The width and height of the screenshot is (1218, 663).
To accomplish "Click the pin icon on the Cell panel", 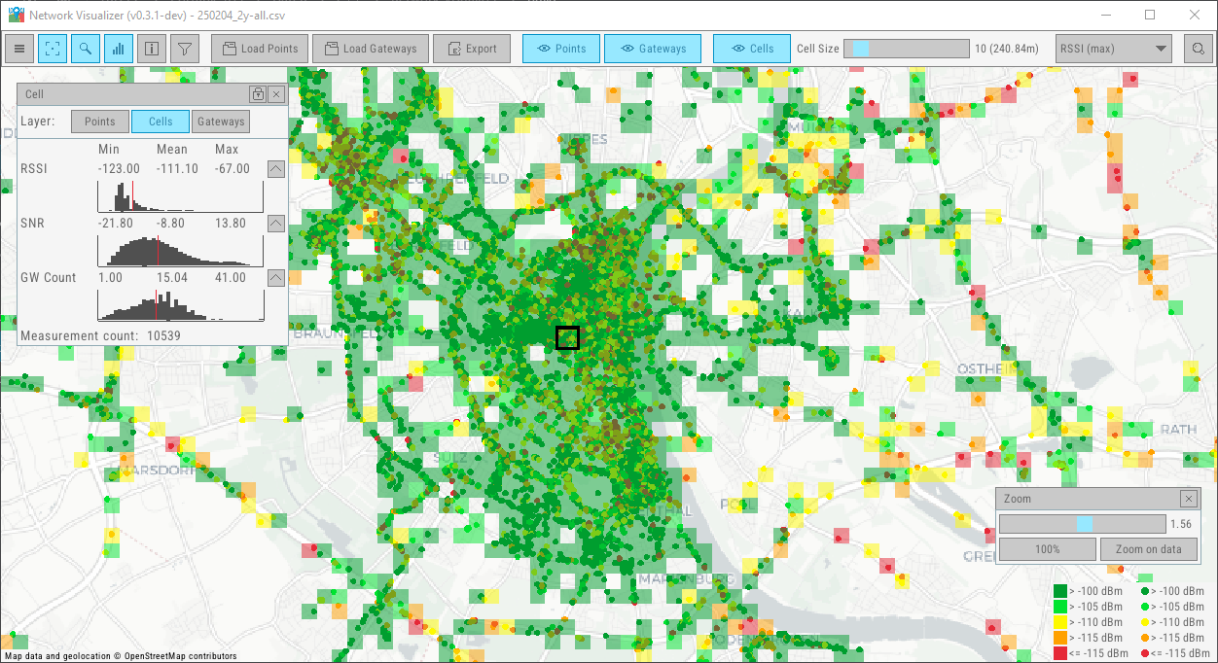I will (257, 93).
